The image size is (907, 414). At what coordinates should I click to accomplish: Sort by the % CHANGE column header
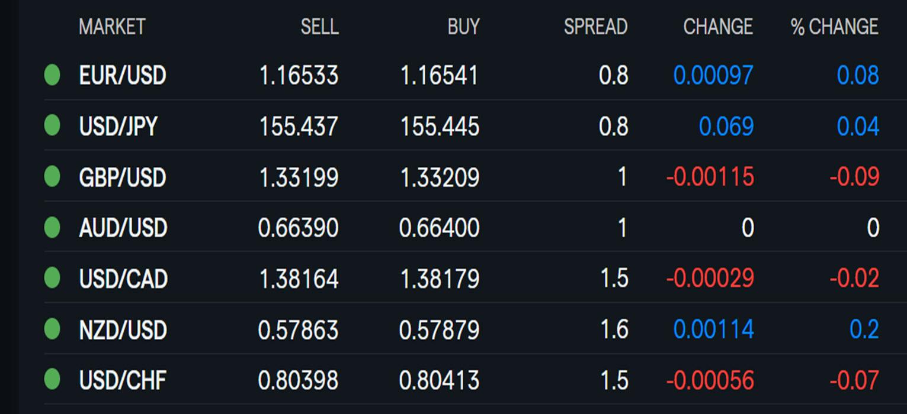[835, 27]
